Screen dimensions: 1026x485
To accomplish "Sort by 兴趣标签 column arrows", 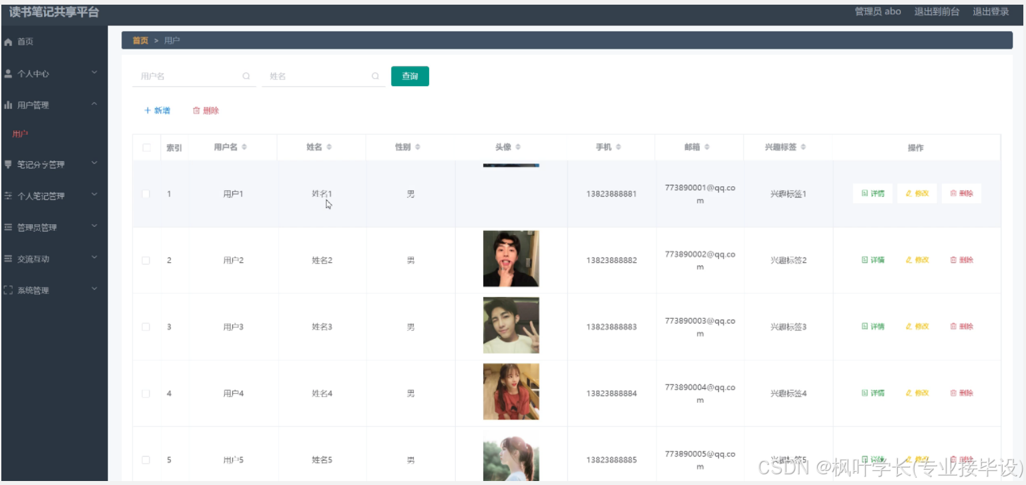I will pyautogui.click(x=804, y=147).
